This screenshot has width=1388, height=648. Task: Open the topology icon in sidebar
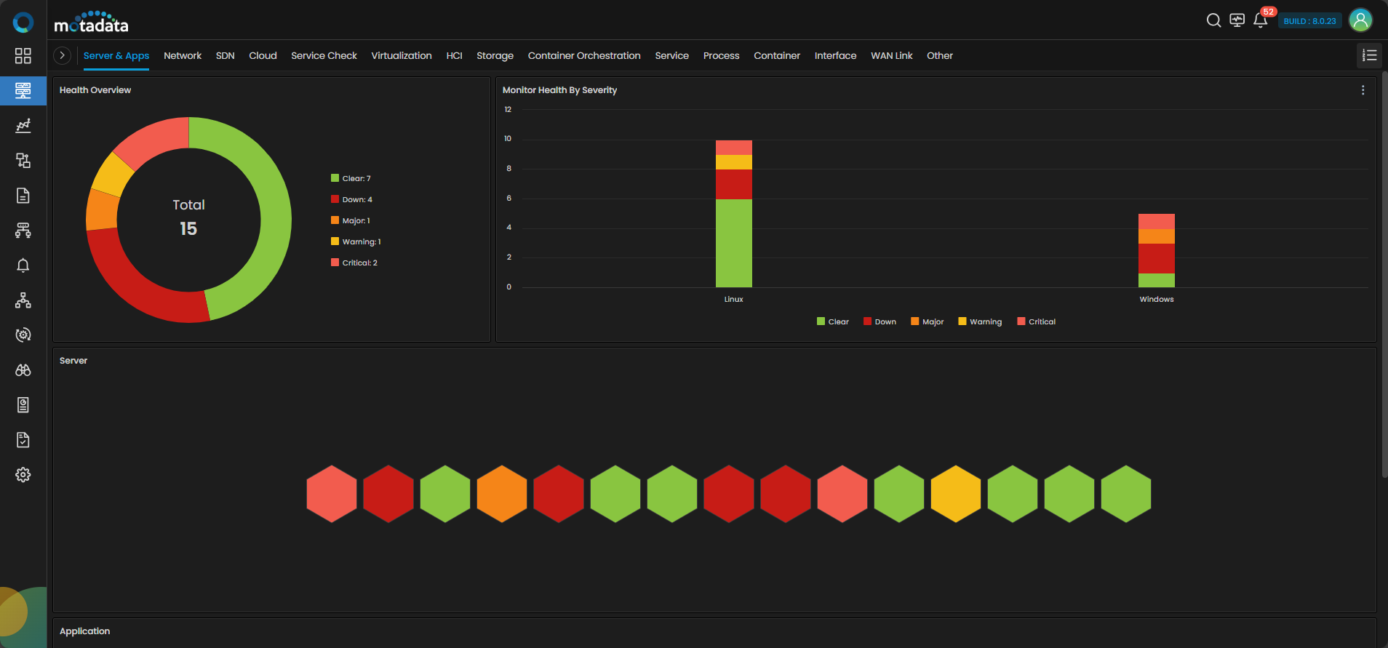pos(23,300)
